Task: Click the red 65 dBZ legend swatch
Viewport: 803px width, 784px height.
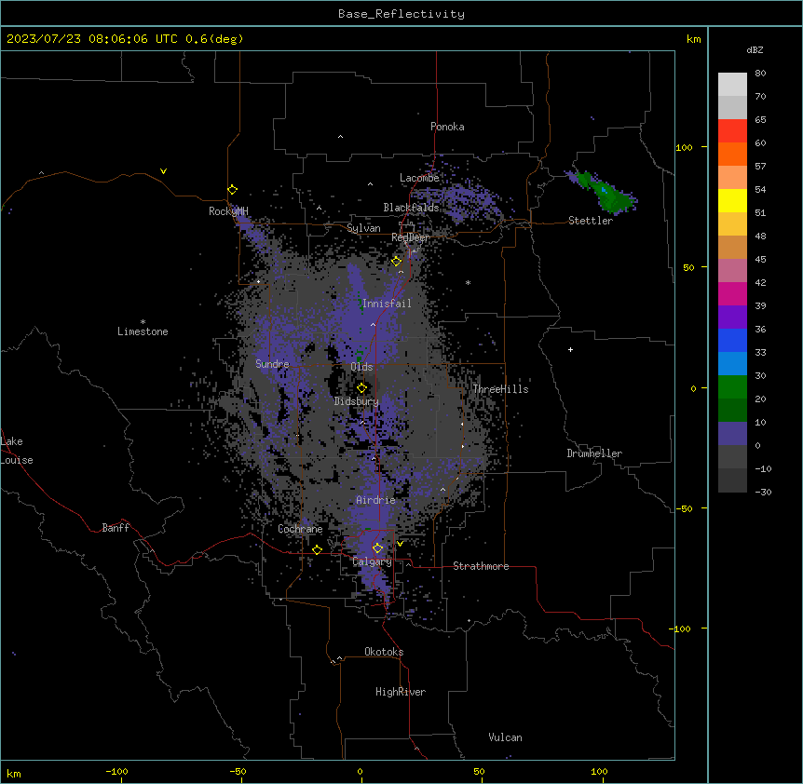Action: click(x=732, y=130)
